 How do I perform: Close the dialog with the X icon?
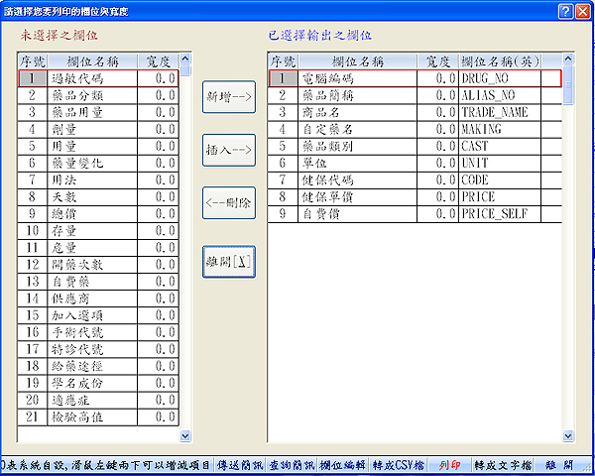pyautogui.click(x=582, y=11)
